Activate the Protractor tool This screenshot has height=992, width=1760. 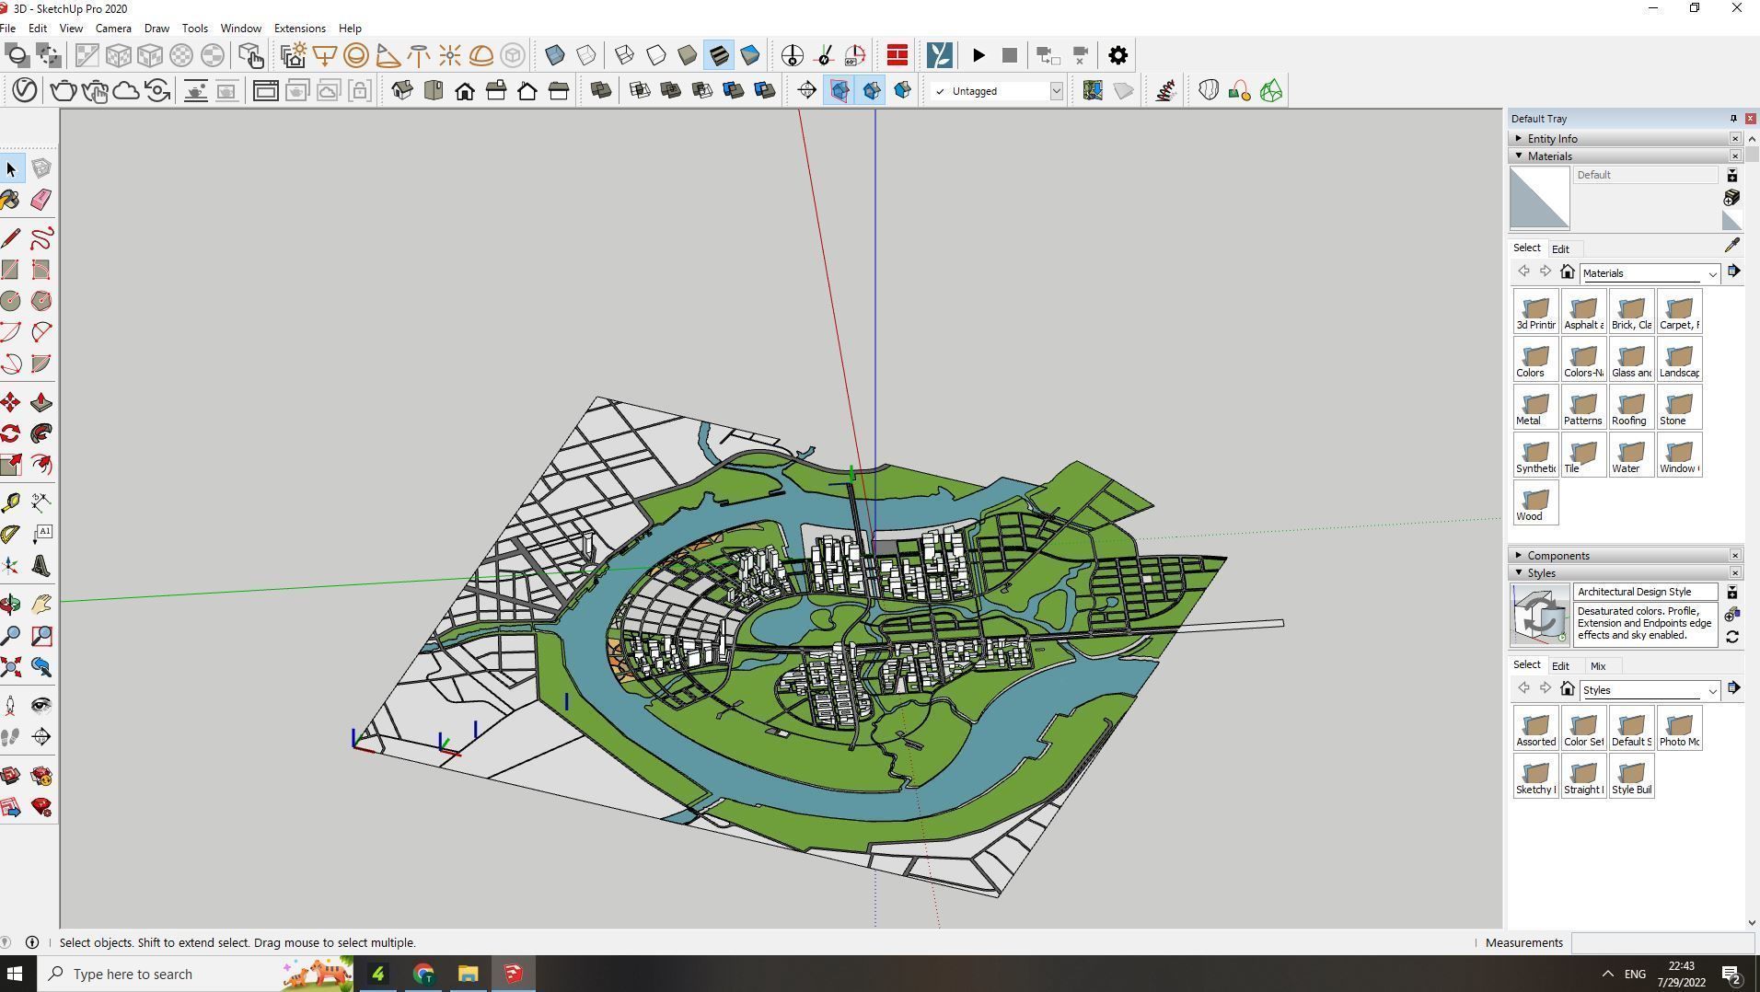[x=11, y=535]
